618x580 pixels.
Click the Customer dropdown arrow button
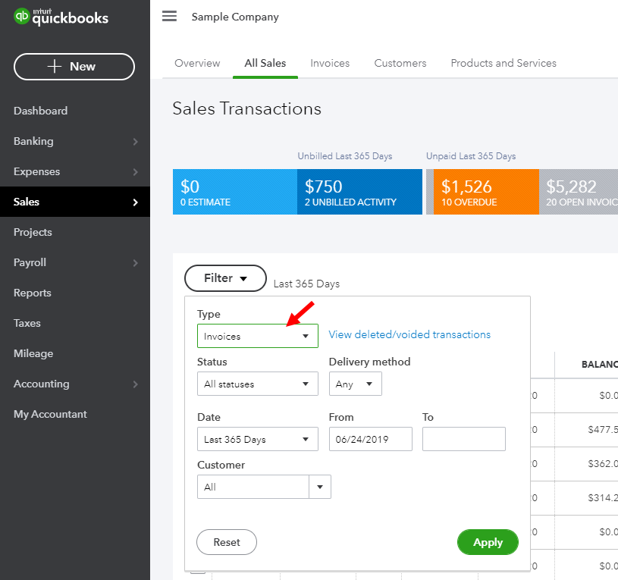[320, 487]
